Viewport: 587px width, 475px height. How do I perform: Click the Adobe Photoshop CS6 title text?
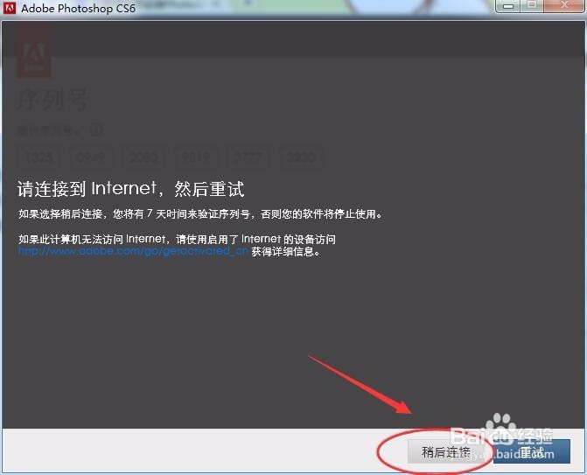click(x=78, y=8)
